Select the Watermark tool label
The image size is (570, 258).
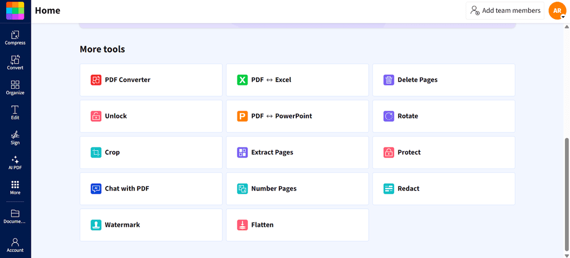[x=122, y=225]
